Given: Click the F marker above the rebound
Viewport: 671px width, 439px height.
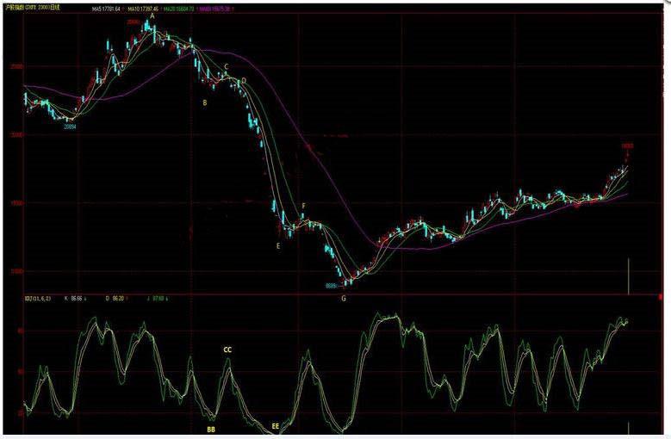Looking at the screenshot, I should [303, 207].
